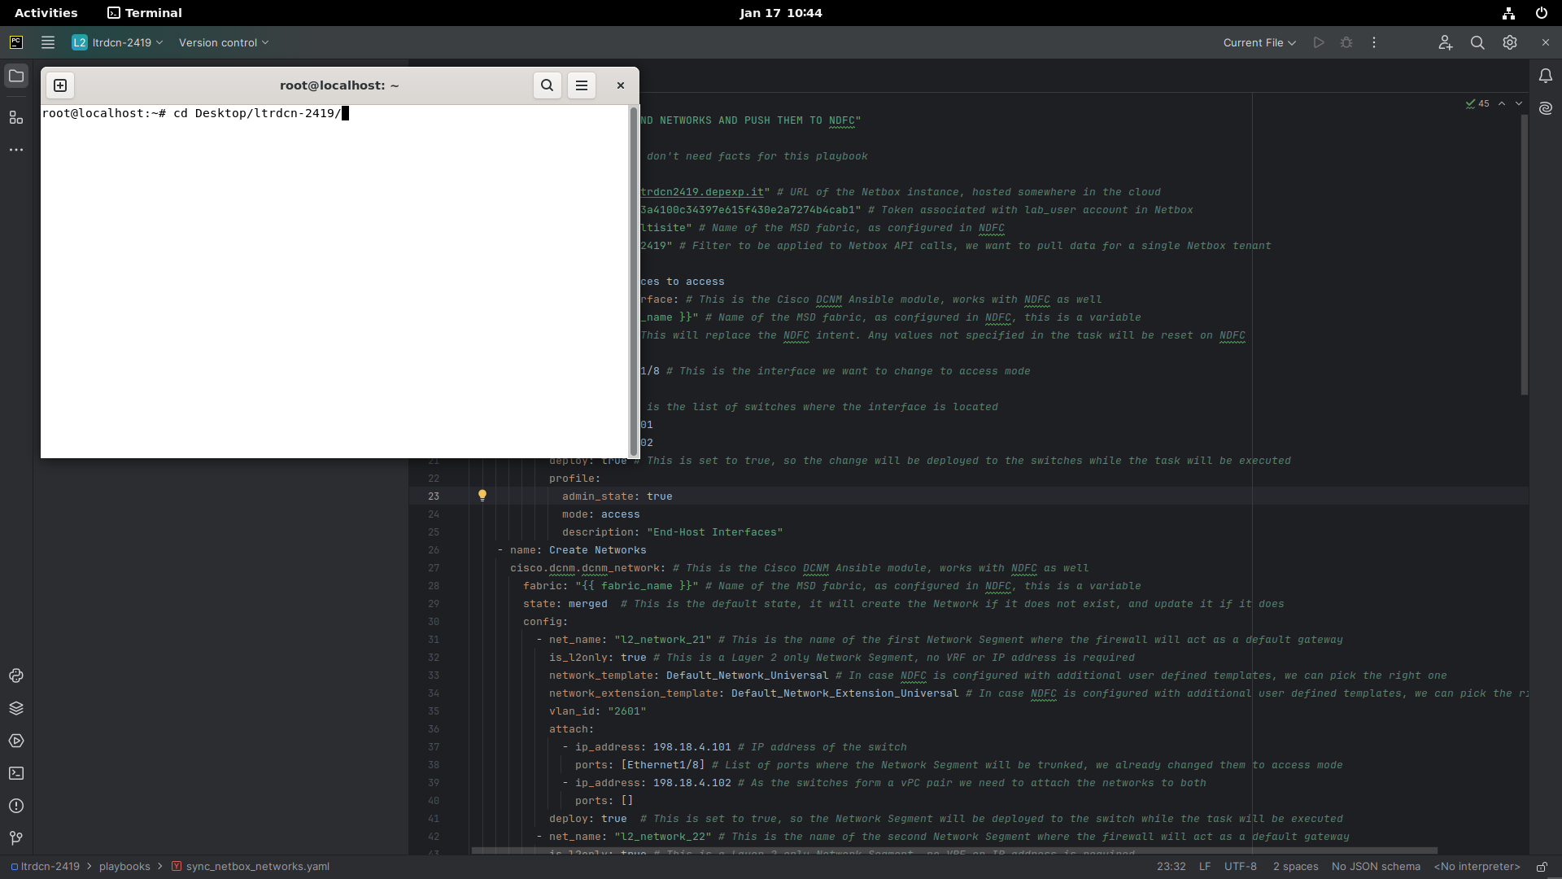Image resolution: width=1562 pixels, height=879 pixels.
Task: Jump to previous highlighted problem arrow
Action: point(1502,103)
